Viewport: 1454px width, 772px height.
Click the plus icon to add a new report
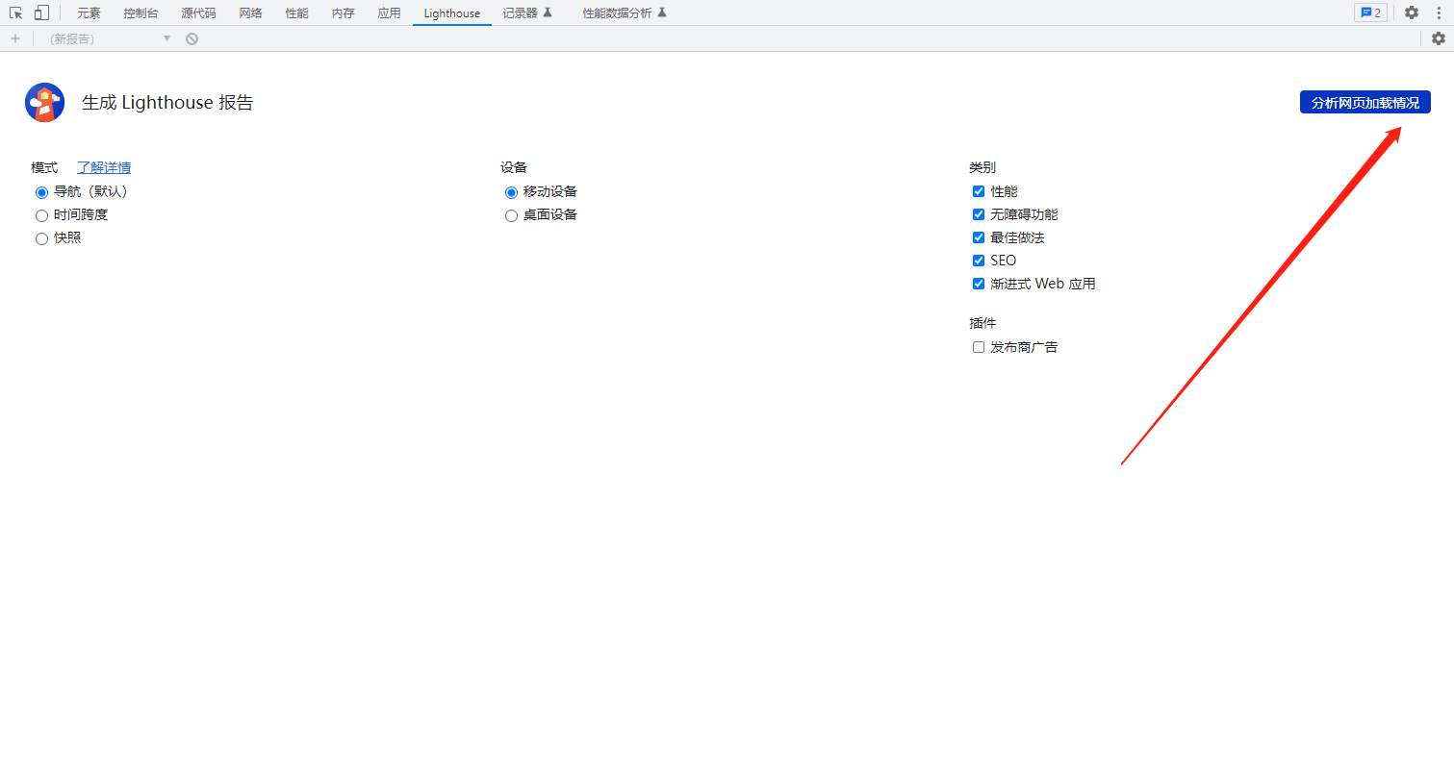coord(14,38)
